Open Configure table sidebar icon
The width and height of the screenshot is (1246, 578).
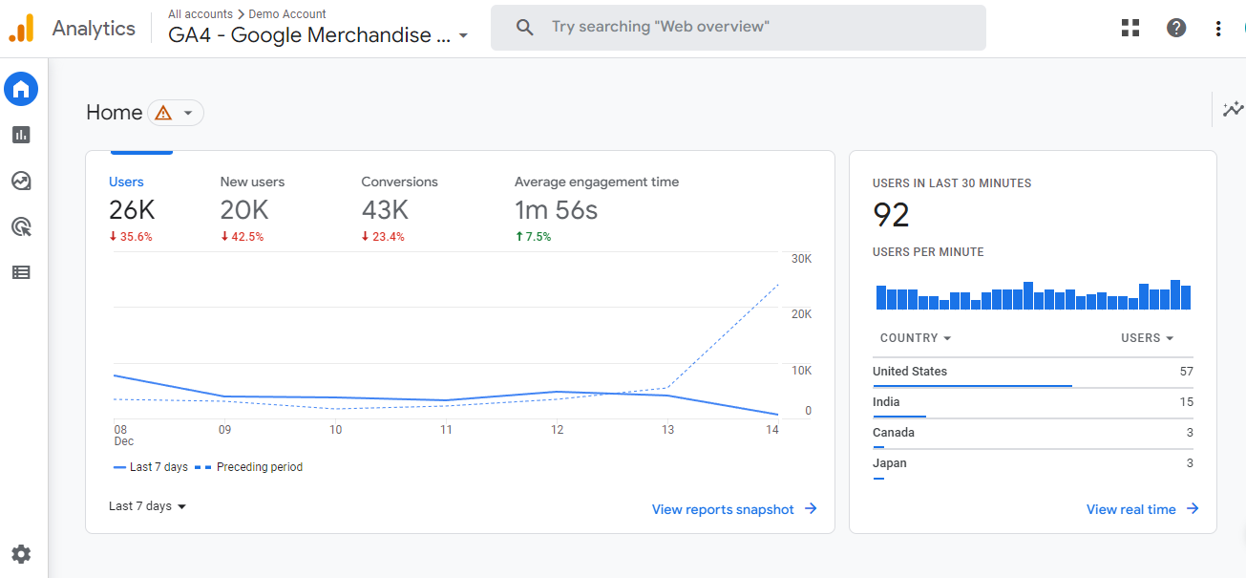21,272
